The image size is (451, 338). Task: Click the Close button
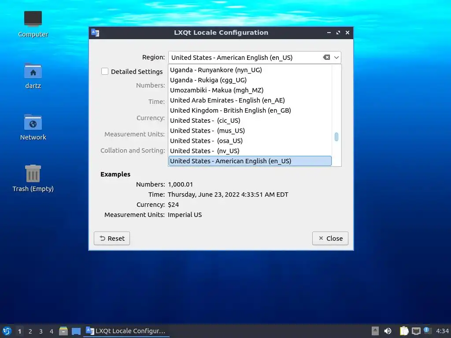[x=330, y=238]
